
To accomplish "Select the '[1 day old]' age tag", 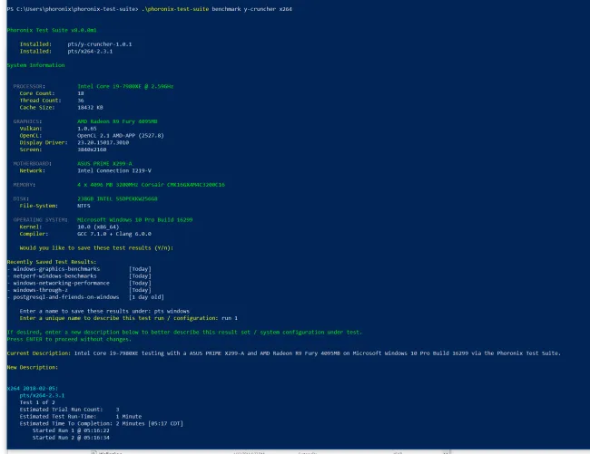I will [x=146, y=297].
